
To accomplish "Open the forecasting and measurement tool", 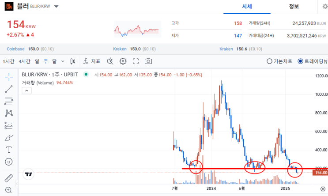I will [9, 125].
